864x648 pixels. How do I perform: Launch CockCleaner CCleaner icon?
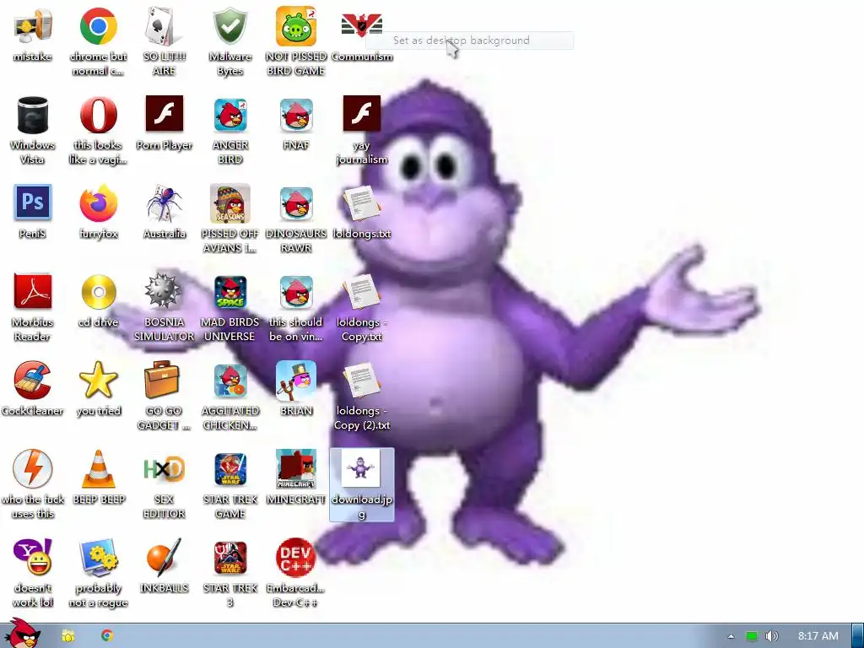pyautogui.click(x=33, y=381)
